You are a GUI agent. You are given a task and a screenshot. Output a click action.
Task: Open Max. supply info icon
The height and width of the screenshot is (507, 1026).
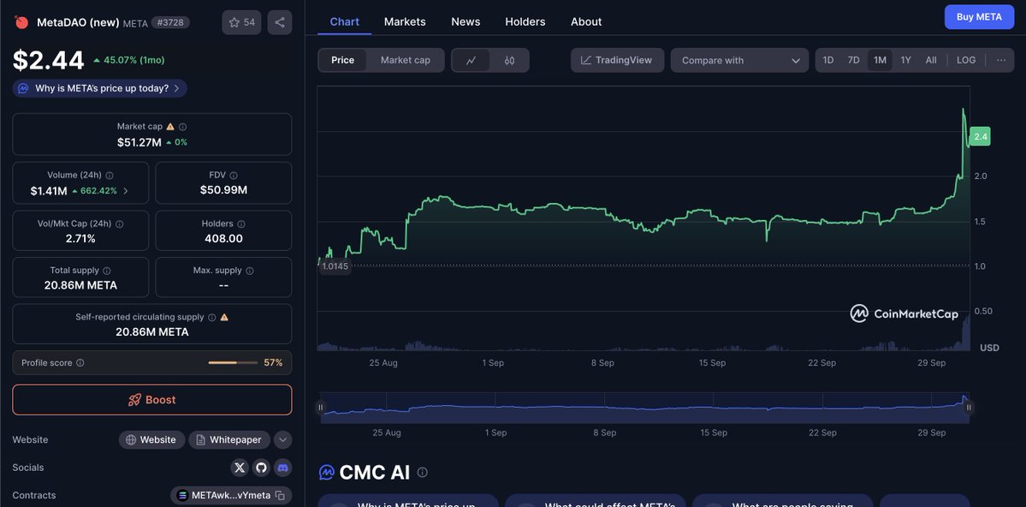(249, 271)
